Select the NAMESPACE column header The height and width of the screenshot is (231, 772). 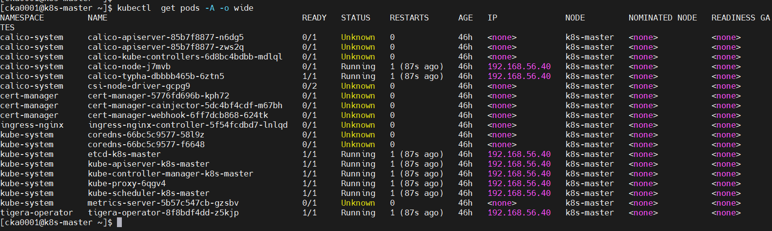22,18
